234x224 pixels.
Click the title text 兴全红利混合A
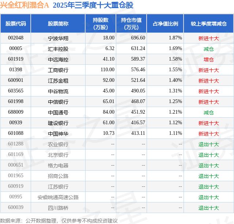tap(24, 5)
